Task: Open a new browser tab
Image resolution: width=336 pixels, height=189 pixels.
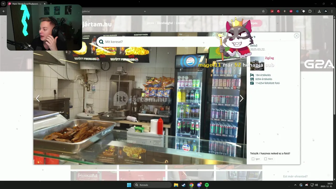Action: point(51,4)
